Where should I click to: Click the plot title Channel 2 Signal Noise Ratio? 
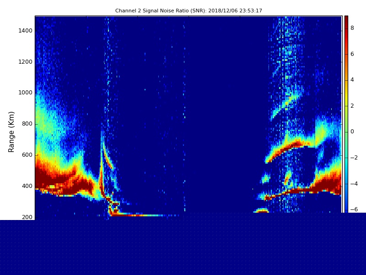[x=188, y=11]
